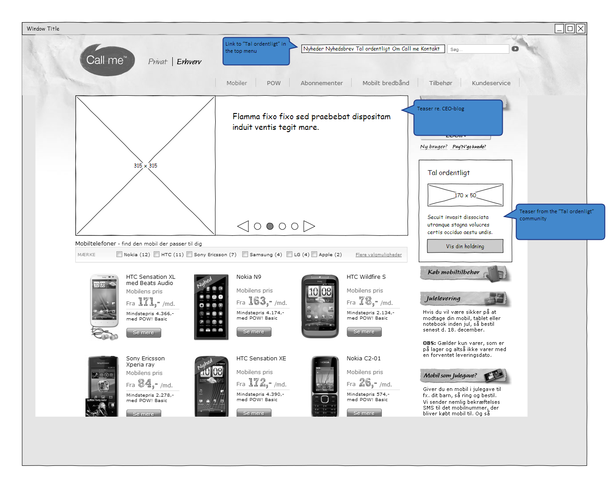Image resolution: width=609 pixels, height=488 pixels.
Task: Click the HTC Sensation XL product title
Action: [x=151, y=280]
